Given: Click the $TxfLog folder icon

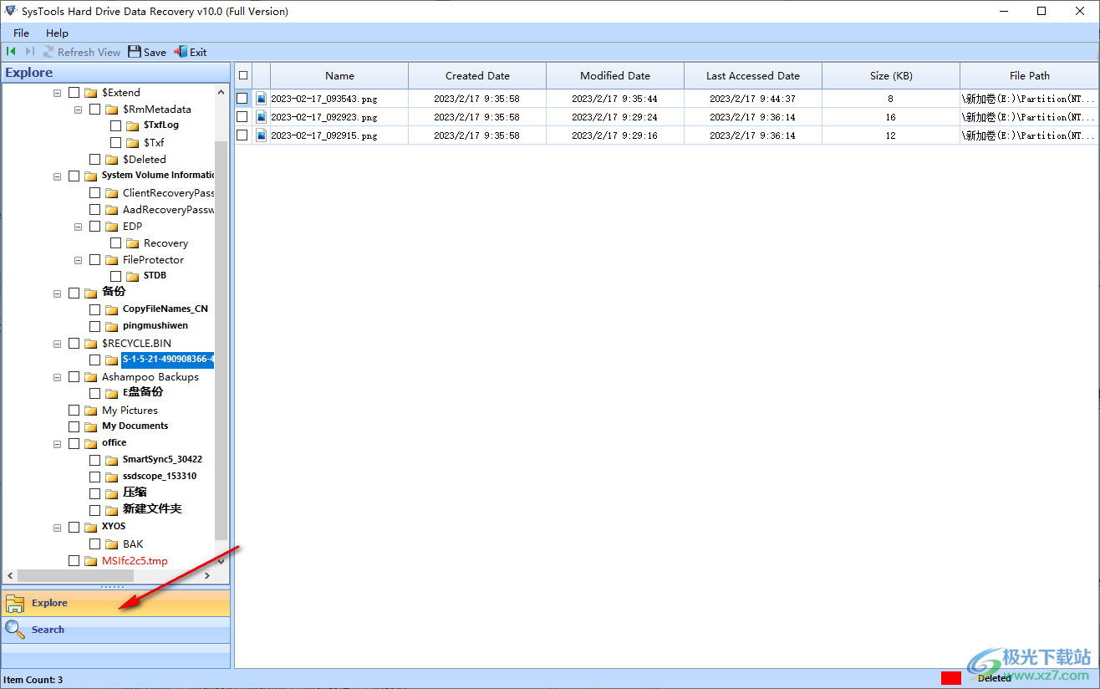Looking at the screenshot, I should (133, 126).
